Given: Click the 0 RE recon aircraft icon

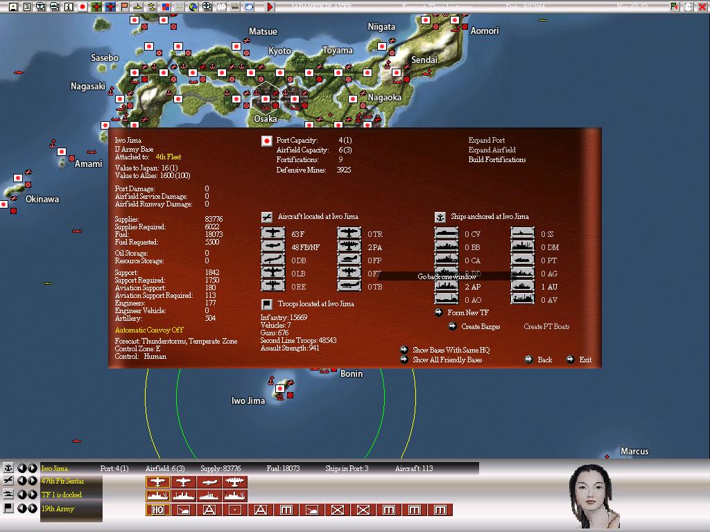Looking at the screenshot, I should [273, 285].
